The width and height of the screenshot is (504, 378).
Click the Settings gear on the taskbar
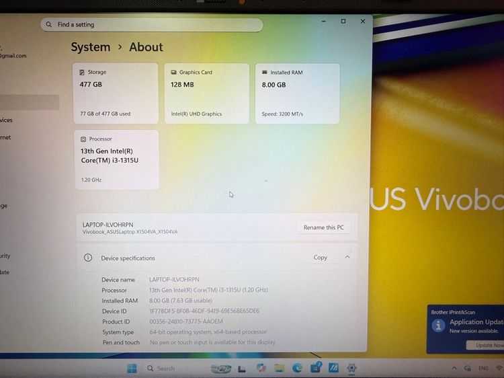tap(351, 368)
